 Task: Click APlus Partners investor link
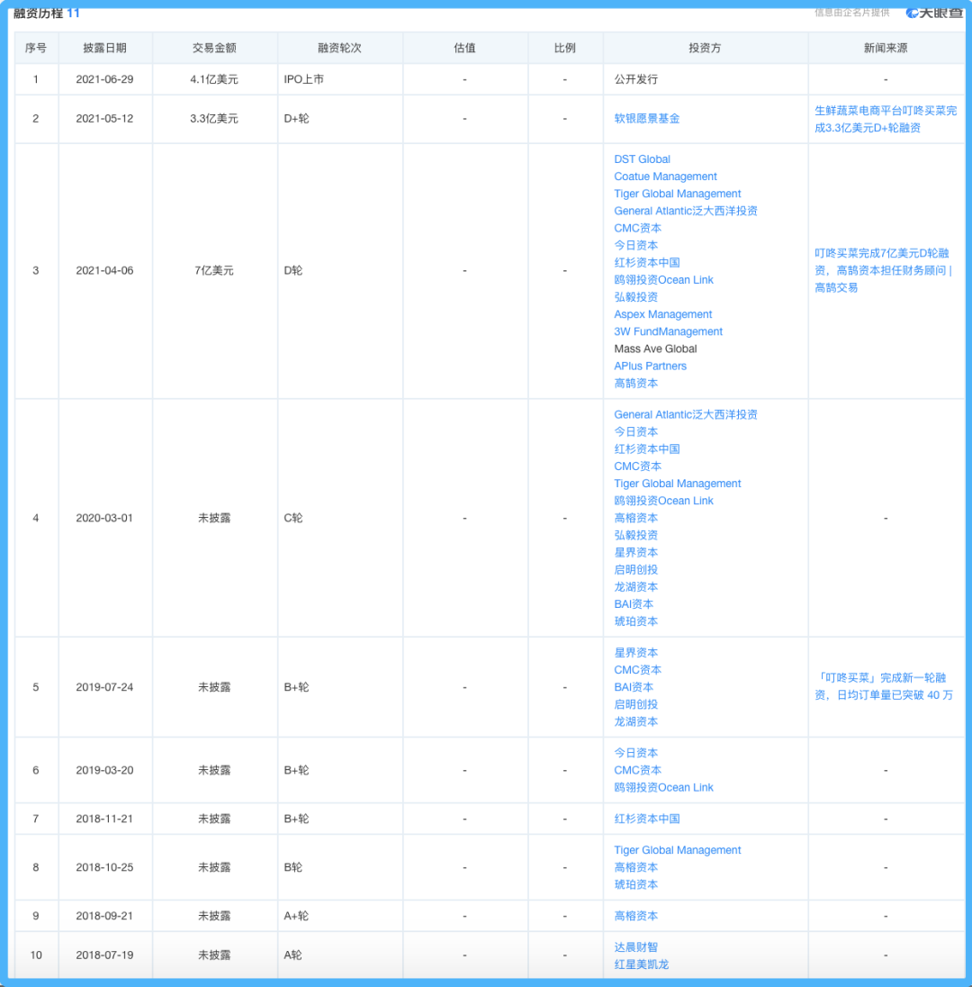(x=650, y=366)
